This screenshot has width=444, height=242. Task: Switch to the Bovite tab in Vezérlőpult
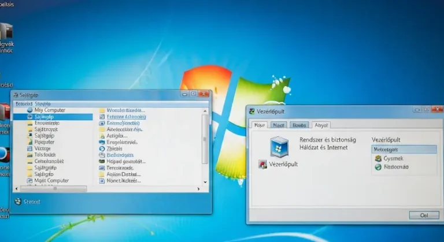299,125
